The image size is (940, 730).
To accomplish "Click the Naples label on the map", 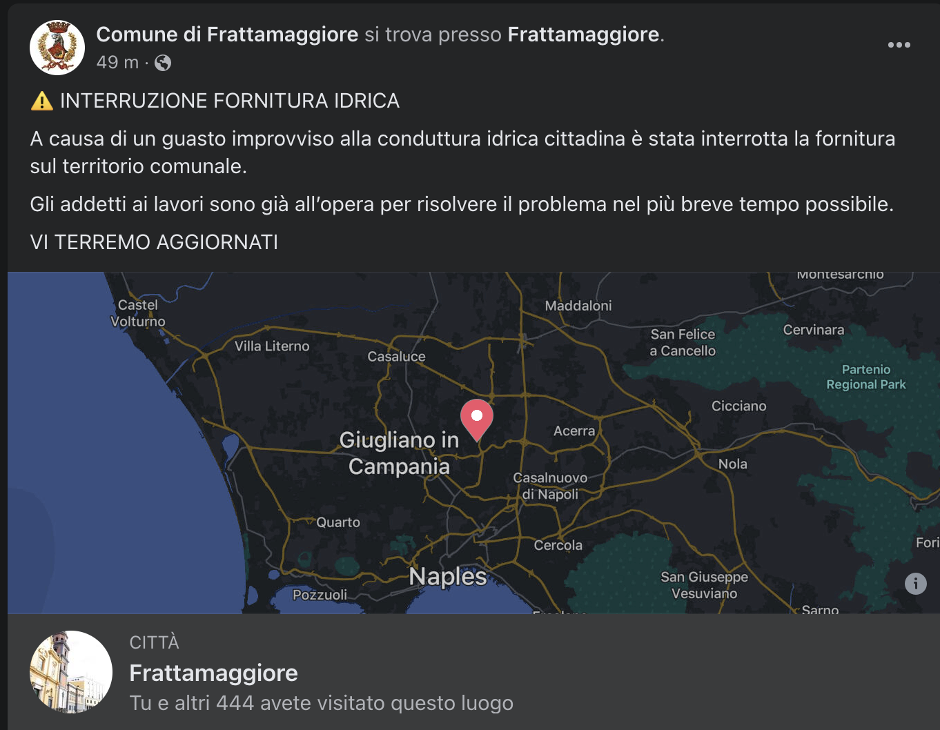I will coord(448,576).
